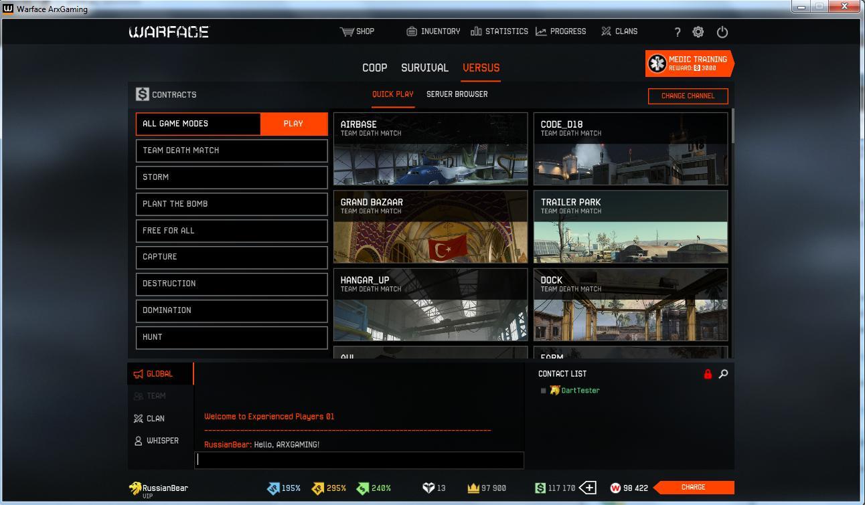Choose the Dock map thumbnail
865x505 pixels.
631,305
